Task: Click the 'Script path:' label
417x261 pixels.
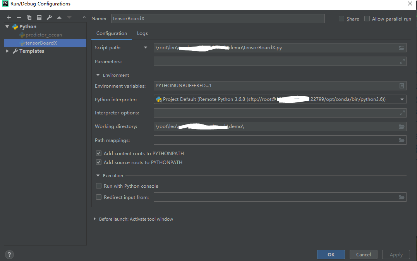Action: [x=108, y=48]
